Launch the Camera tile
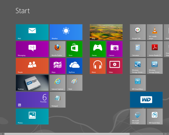169x135 pixels. [115, 49]
